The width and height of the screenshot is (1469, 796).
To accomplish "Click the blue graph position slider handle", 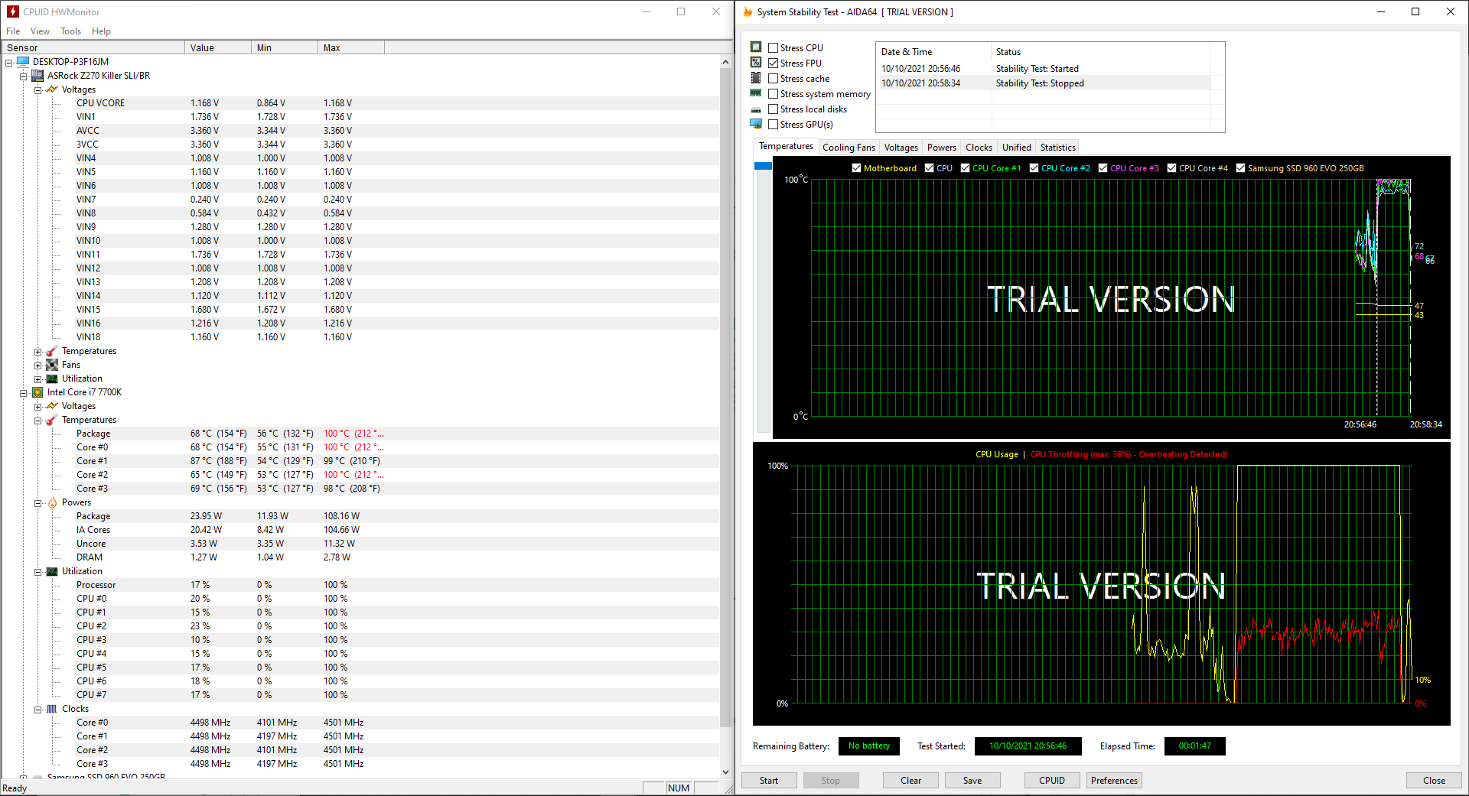I will pyautogui.click(x=763, y=166).
